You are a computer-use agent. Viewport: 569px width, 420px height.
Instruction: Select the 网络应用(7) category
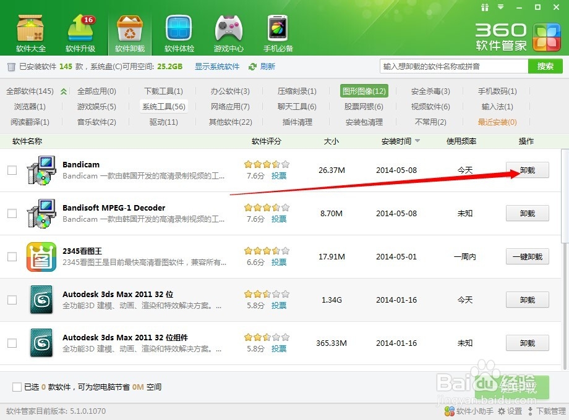coord(230,106)
